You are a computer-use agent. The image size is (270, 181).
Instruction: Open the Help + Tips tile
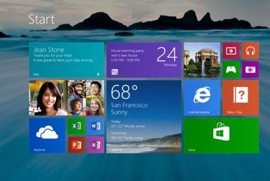[x=240, y=97]
